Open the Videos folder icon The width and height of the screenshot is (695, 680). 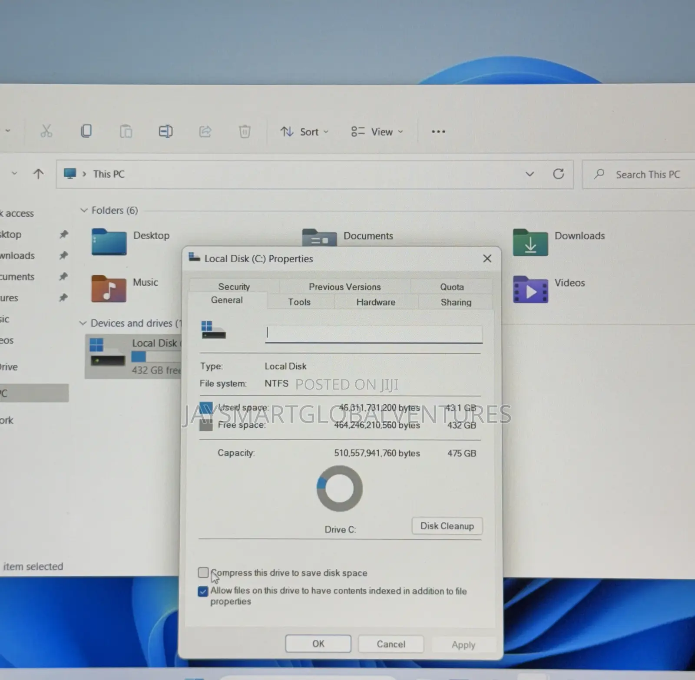click(530, 289)
